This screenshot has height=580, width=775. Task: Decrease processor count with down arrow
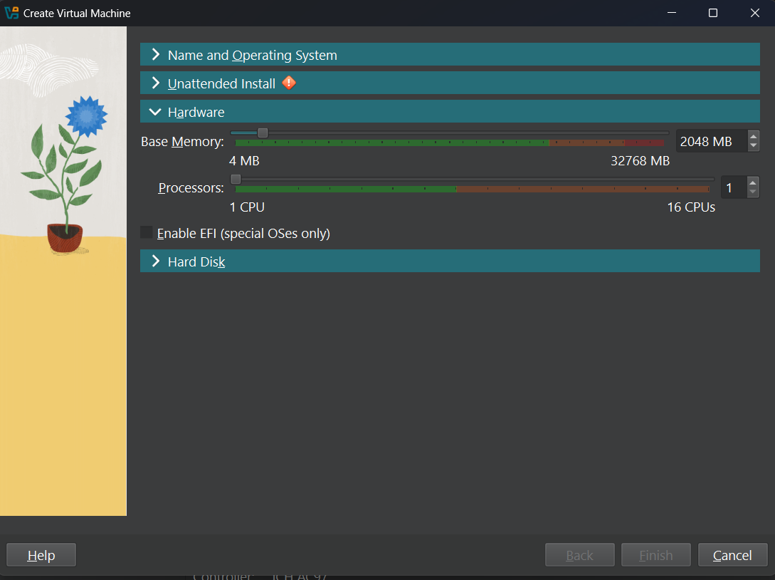(x=753, y=192)
